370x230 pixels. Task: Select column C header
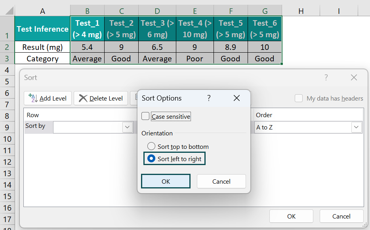point(122,11)
